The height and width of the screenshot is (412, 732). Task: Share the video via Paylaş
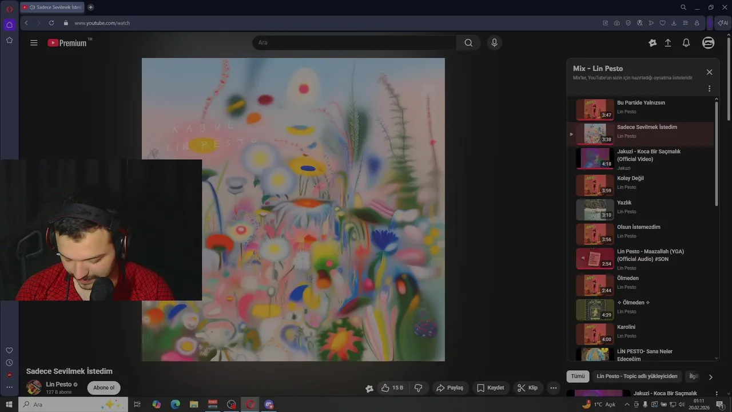tap(449, 388)
